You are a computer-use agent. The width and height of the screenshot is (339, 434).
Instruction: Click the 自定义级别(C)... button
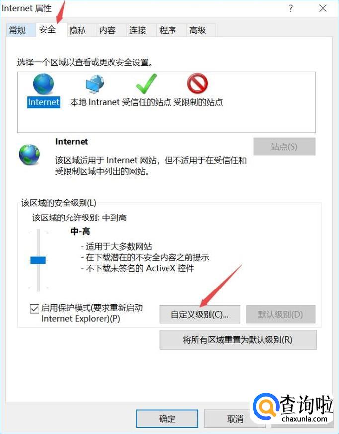[x=199, y=314]
